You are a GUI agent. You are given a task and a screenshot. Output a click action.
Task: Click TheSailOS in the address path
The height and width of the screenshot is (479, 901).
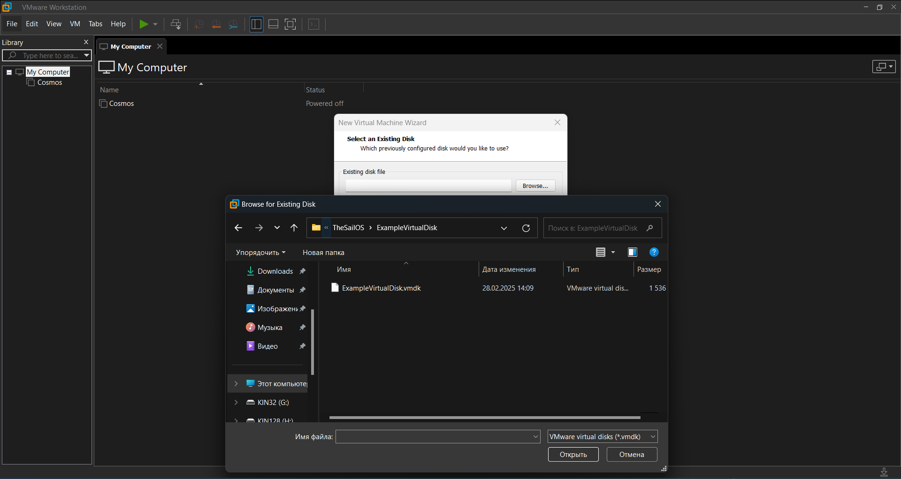(x=348, y=228)
